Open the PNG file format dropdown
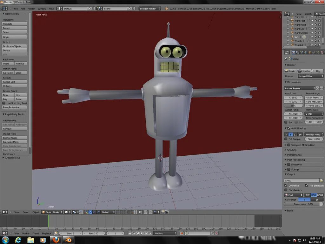 tap(293, 195)
